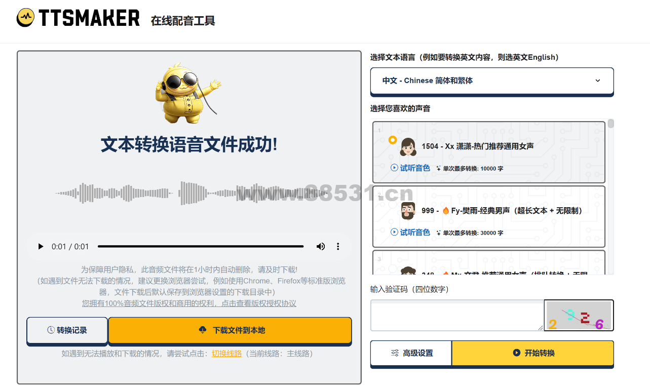The image size is (650, 386).
Task: Click the fire icon beside Fy-樊雨
Action: click(446, 210)
